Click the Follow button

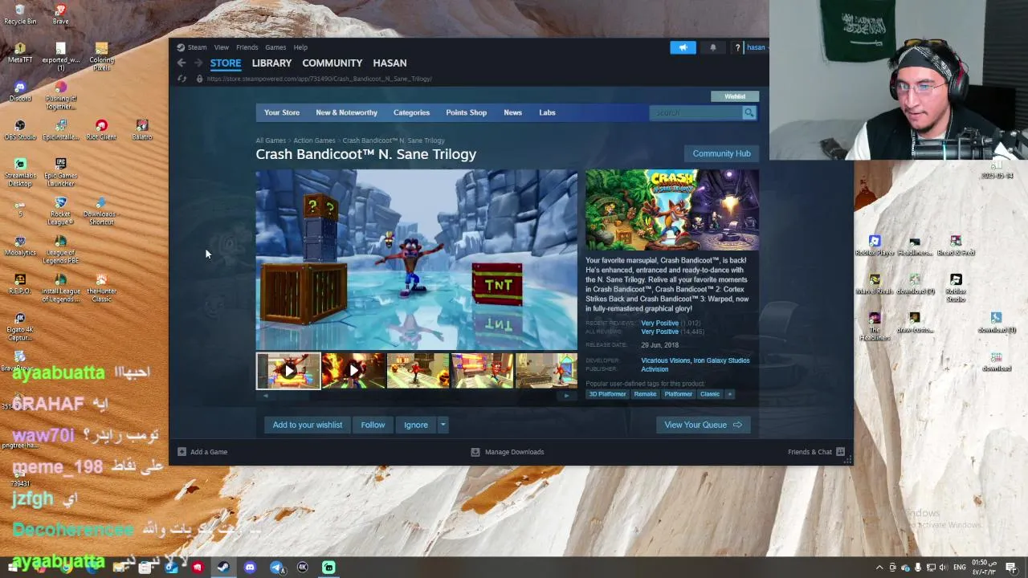point(373,425)
